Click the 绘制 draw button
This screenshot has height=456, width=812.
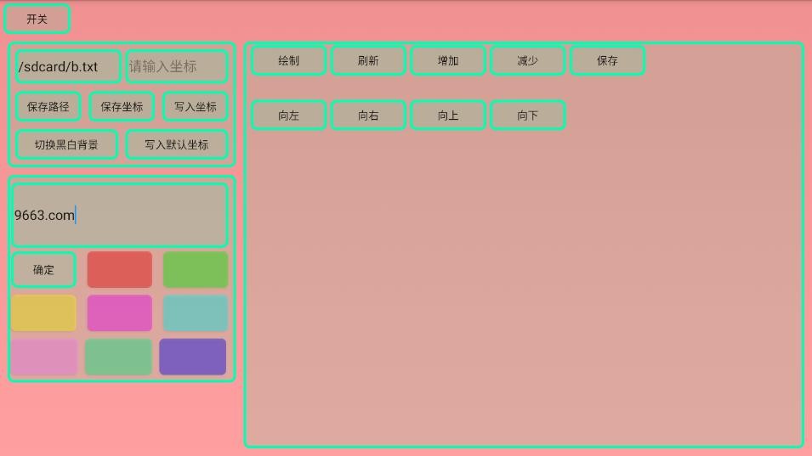(x=288, y=61)
